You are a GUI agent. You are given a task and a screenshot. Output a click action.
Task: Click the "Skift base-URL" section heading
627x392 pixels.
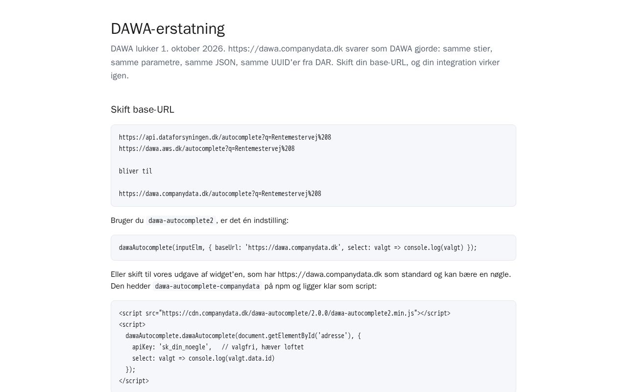[143, 110]
